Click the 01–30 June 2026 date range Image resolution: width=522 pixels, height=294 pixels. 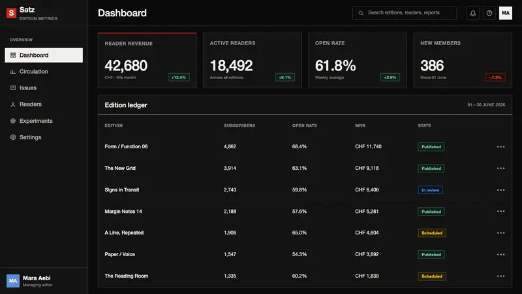(x=486, y=105)
